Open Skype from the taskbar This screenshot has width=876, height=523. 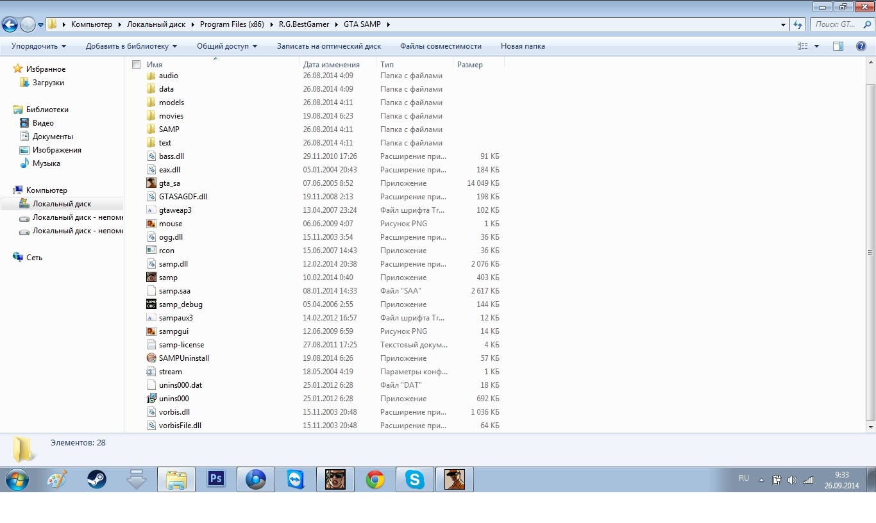pos(415,479)
